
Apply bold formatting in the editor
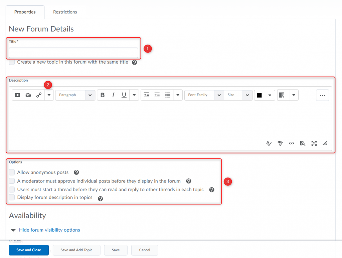point(103,95)
